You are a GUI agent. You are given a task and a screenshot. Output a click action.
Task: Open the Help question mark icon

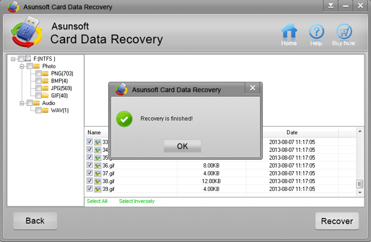pyautogui.click(x=316, y=31)
